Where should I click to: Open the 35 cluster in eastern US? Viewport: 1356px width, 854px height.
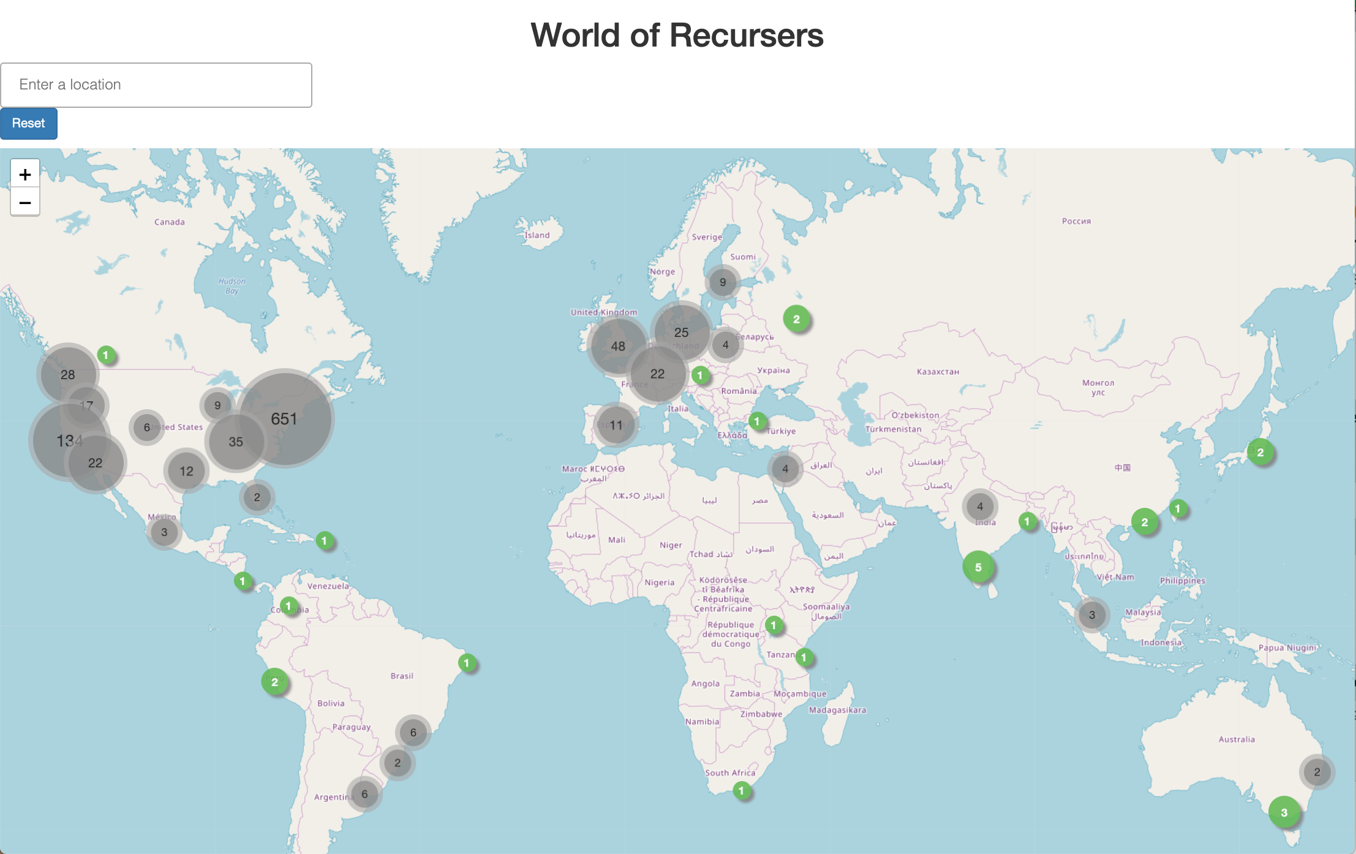[236, 442]
